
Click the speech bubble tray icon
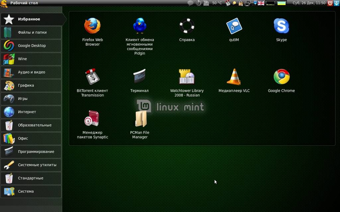[190, 3]
